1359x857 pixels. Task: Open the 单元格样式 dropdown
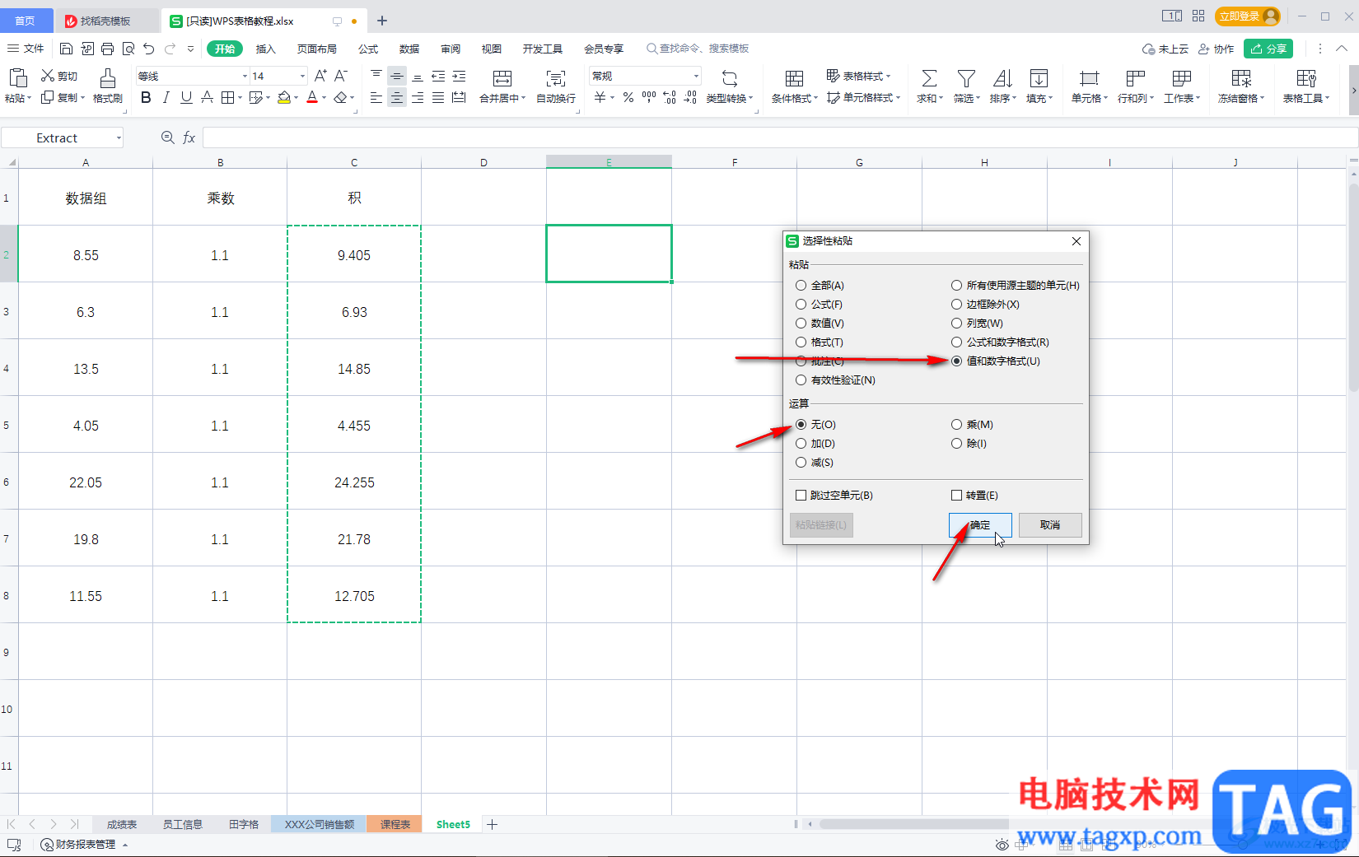click(863, 98)
